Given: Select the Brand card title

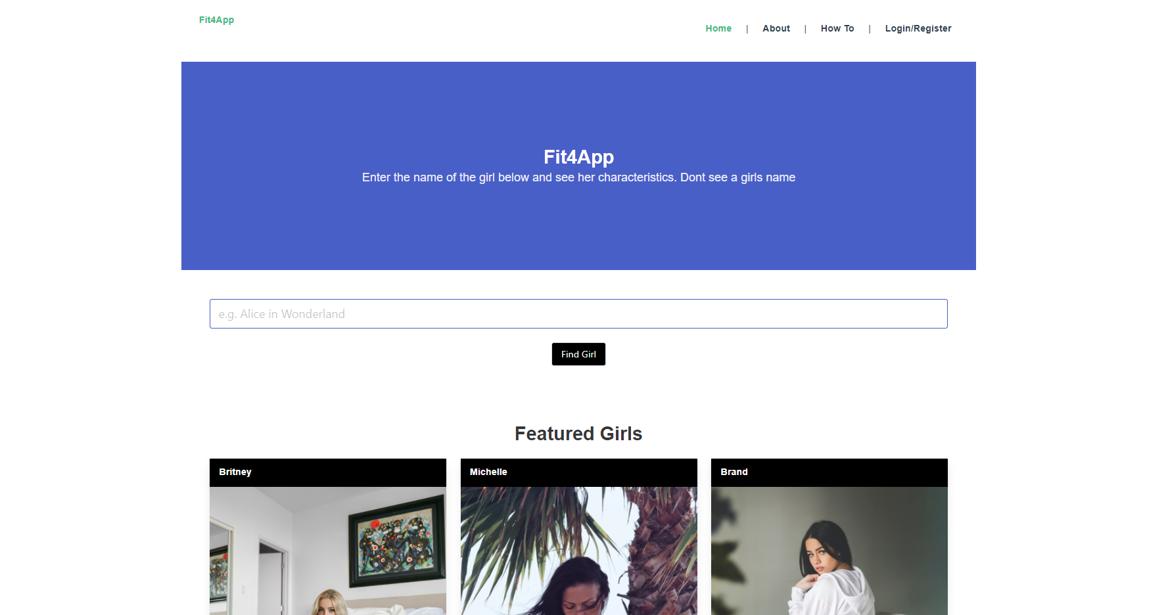Looking at the screenshot, I should 734,472.
